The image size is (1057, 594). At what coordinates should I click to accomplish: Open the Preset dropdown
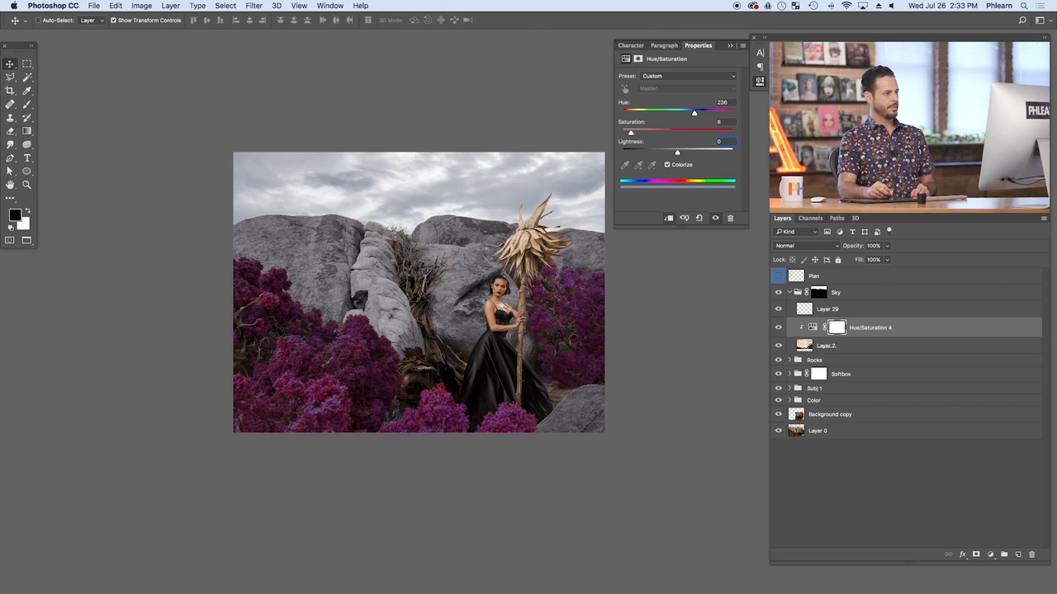point(688,76)
